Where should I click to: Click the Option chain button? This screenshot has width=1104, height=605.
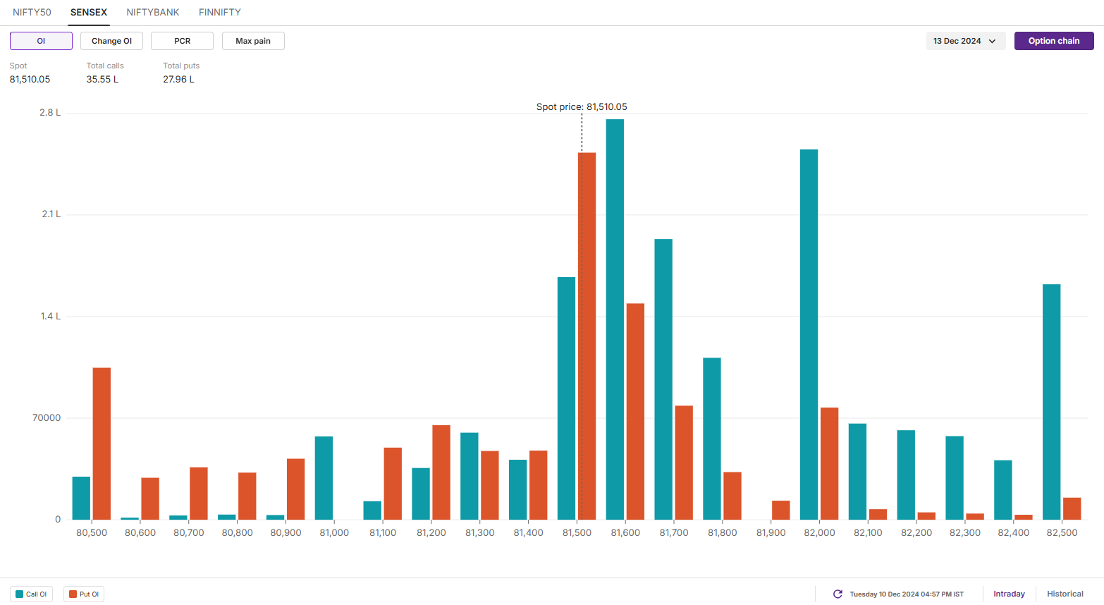(x=1054, y=41)
